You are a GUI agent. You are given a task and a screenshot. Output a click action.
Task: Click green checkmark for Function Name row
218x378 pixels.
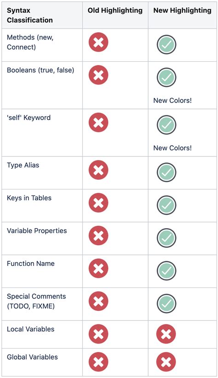[x=166, y=271]
